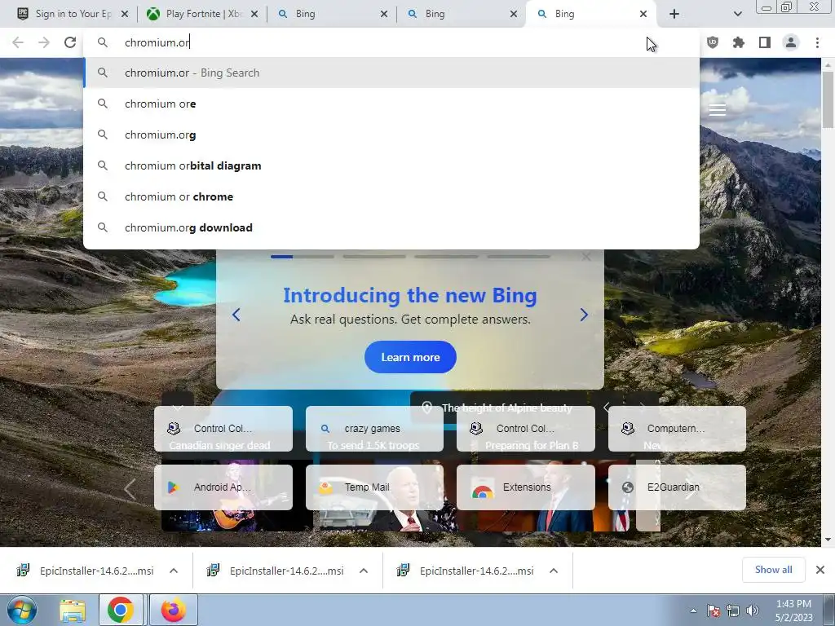Screen dimensions: 835x626
Task: Open the Extensions puzzle piece menu
Action: click(739, 42)
